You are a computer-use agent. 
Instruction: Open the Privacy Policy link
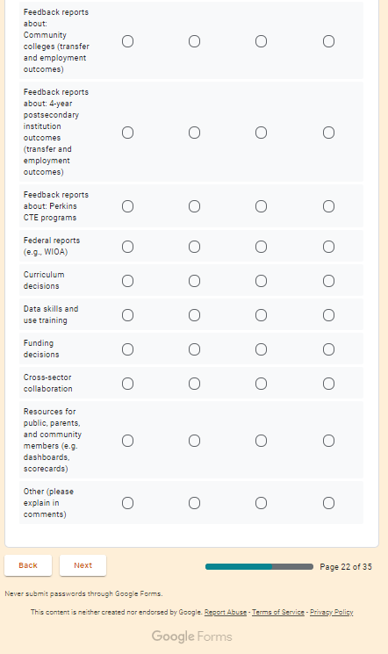click(331, 612)
